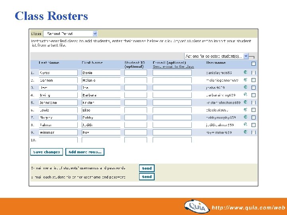Click Save changes button
The image size is (287, 215).
(47, 152)
